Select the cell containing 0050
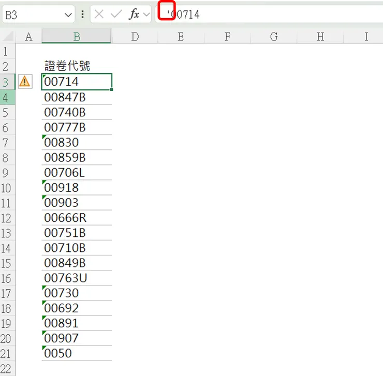 click(x=77, y=353)
